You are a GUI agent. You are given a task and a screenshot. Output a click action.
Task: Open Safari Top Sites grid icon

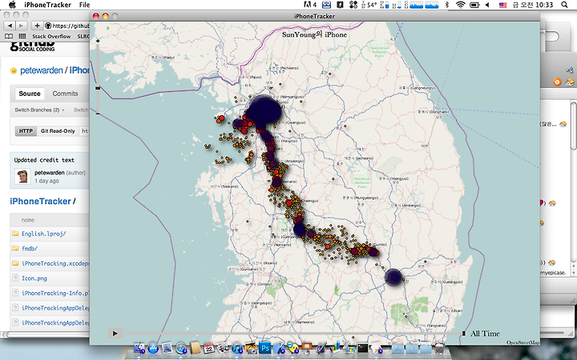click(22, 36)
